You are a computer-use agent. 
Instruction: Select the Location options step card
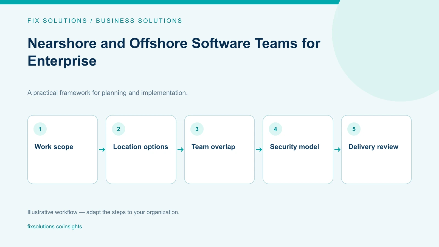[141, 150]
